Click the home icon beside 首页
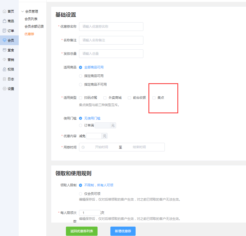 click(x=5, y=11)
